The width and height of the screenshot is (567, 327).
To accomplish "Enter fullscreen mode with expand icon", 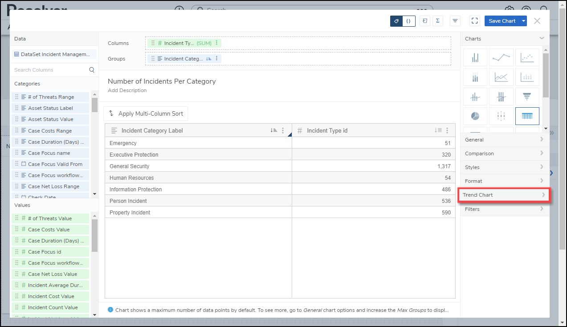I will point(474,21).
